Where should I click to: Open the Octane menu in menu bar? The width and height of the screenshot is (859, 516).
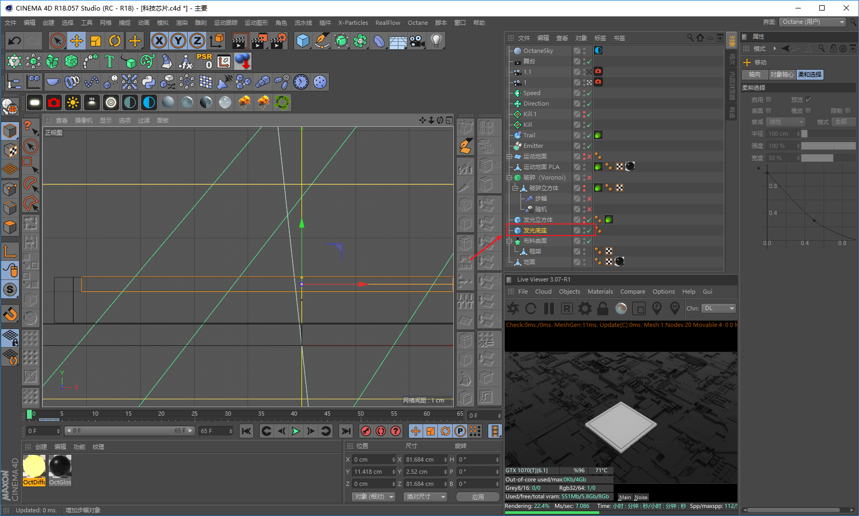tap(418, 23)
